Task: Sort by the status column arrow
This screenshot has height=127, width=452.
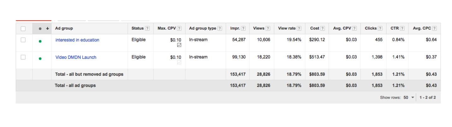Action: (47, 28)
